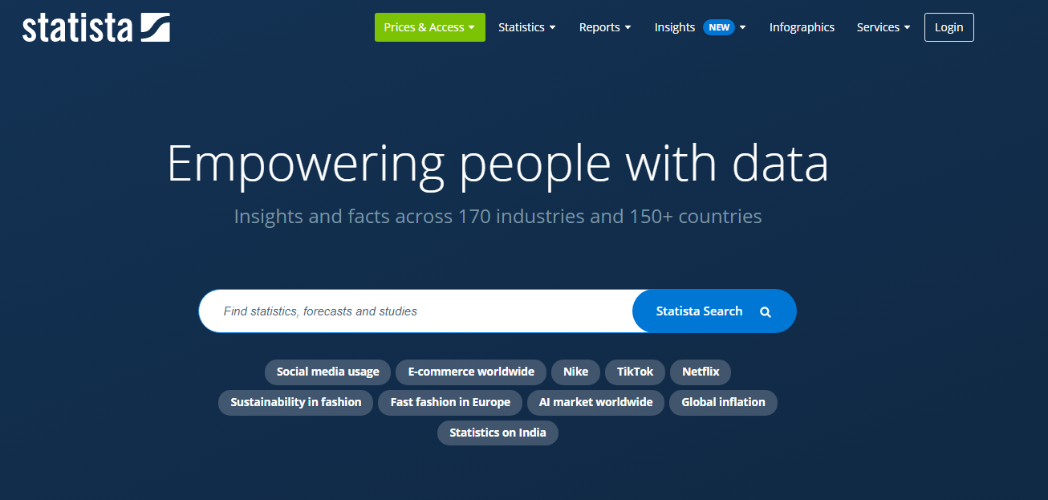
Task: Select the Global inflation tag
Action: 723,402
